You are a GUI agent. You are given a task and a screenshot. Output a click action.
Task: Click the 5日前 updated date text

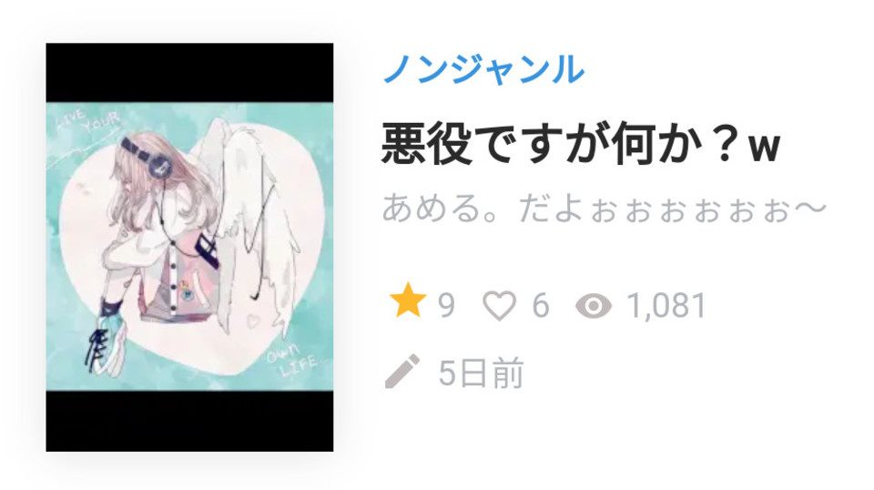(481, 373)
